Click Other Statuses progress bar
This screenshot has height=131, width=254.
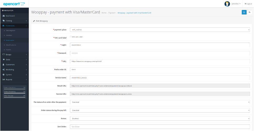click(14, 97)
